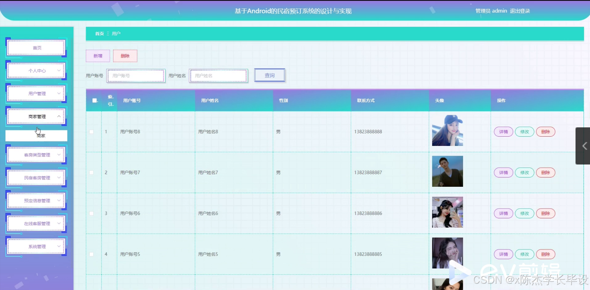Viewport: 590px width, 290px height.
Task: Expand the 民宿客房管理 sidebar menu
Action: (x=36, y=177)
